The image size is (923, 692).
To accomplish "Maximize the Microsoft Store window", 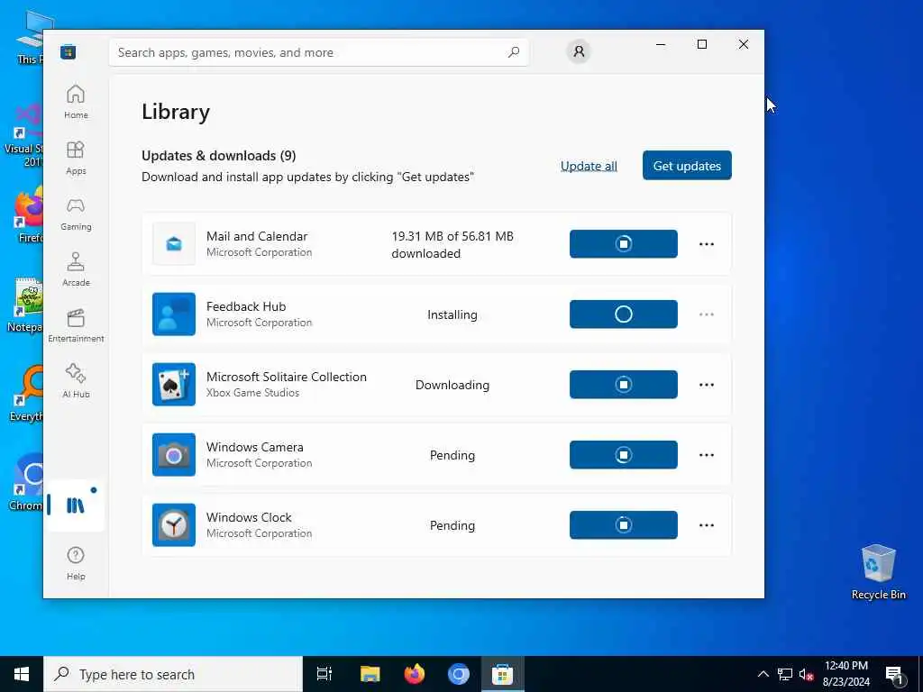I will click(701, 44).
